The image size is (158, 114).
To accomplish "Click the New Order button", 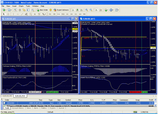I will click(x=42, y=10).
